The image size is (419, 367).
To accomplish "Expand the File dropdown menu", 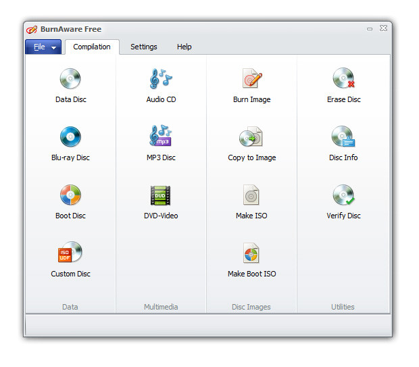I will click(x=43, y=47).
